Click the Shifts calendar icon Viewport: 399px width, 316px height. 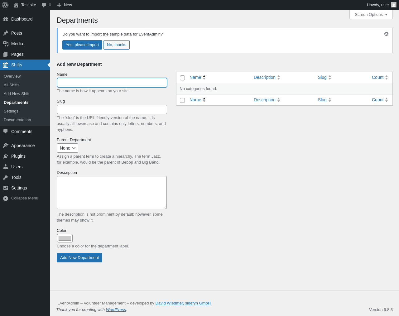pyautogui.click(x=6, y=65)
